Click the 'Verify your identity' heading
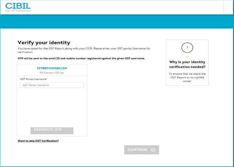 44,42
